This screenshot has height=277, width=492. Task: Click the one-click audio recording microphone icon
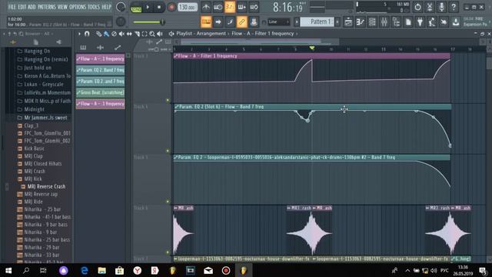pyautogui.click(x=441, y=7)
